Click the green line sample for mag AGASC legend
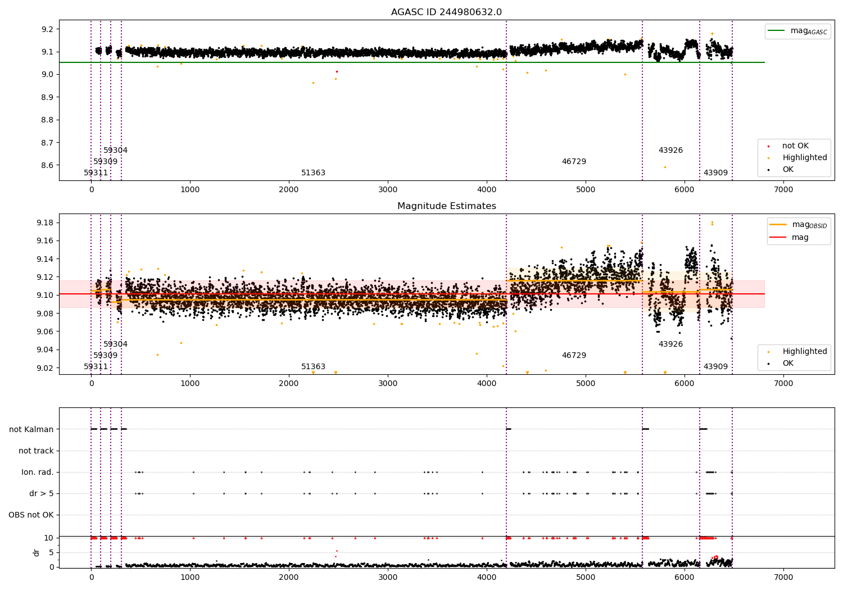843x590 pixels. tap(776, 31)
